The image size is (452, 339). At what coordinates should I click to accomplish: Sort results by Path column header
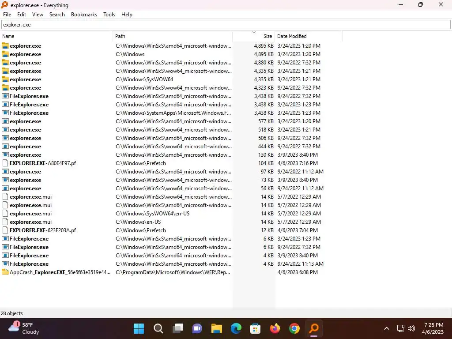point(173,36)
